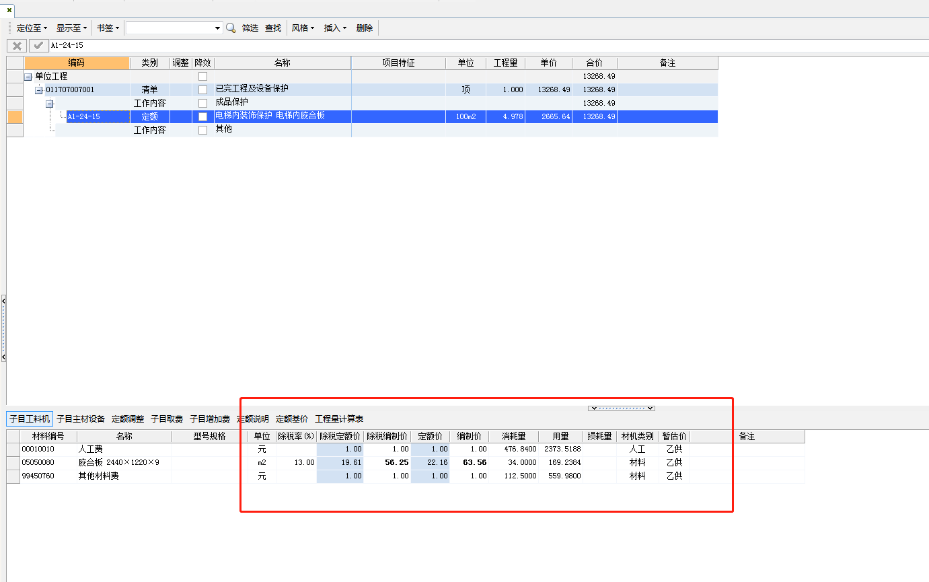Switch to 定额说明 tab
The height and width of the screenshot is (582, 929).
253,419
